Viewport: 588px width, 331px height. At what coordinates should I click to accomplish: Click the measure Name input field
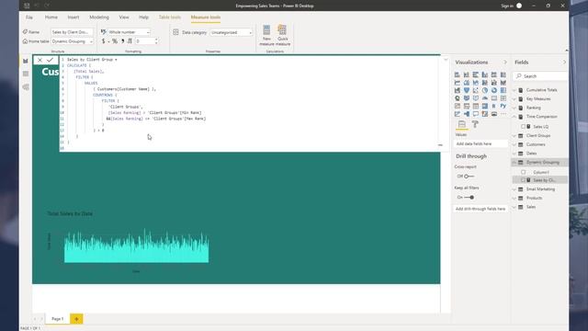point(72,32)
